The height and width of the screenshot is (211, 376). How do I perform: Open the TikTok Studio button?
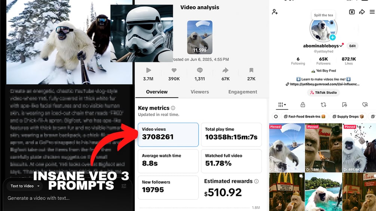323,93
